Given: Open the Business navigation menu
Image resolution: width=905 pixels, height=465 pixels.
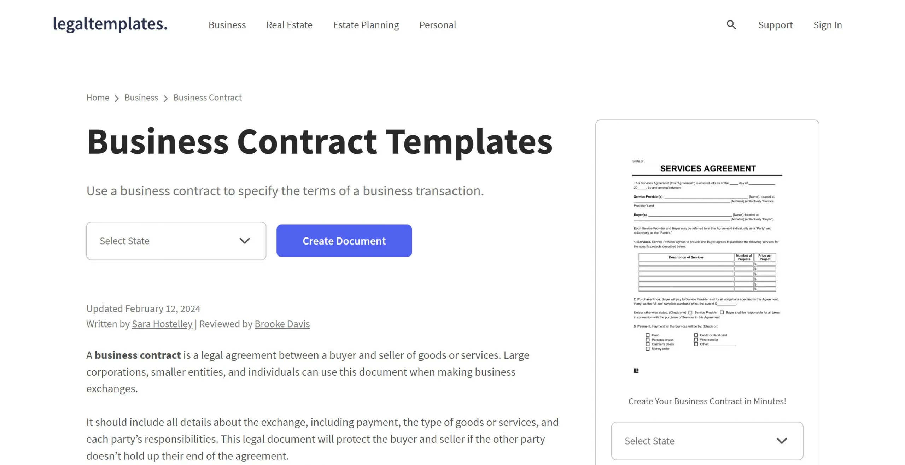Looking at the screenshot, I should [227, 25].
